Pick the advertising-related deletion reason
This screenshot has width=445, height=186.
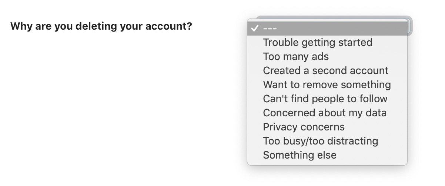coord(295,57)
